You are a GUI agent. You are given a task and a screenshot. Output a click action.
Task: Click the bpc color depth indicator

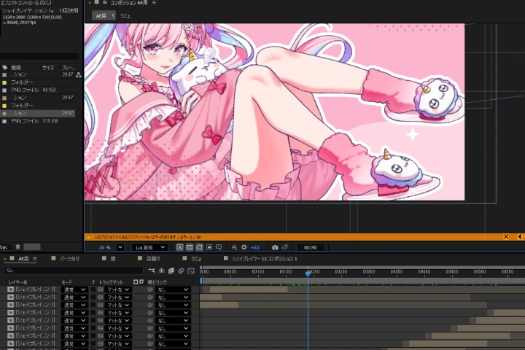point(4,247)
